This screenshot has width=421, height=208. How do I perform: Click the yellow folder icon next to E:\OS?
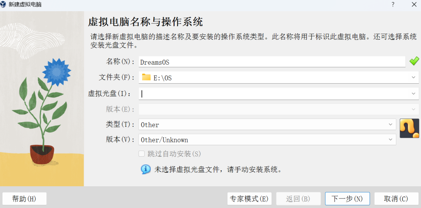[x=146, y=77]
